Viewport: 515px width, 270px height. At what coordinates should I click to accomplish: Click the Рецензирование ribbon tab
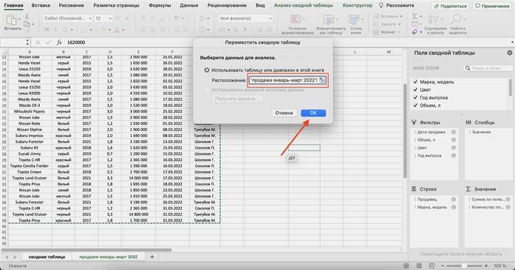click(227, 5)
